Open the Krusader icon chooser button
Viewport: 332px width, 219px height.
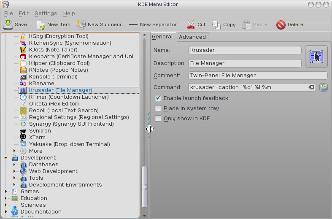point(316,57)
